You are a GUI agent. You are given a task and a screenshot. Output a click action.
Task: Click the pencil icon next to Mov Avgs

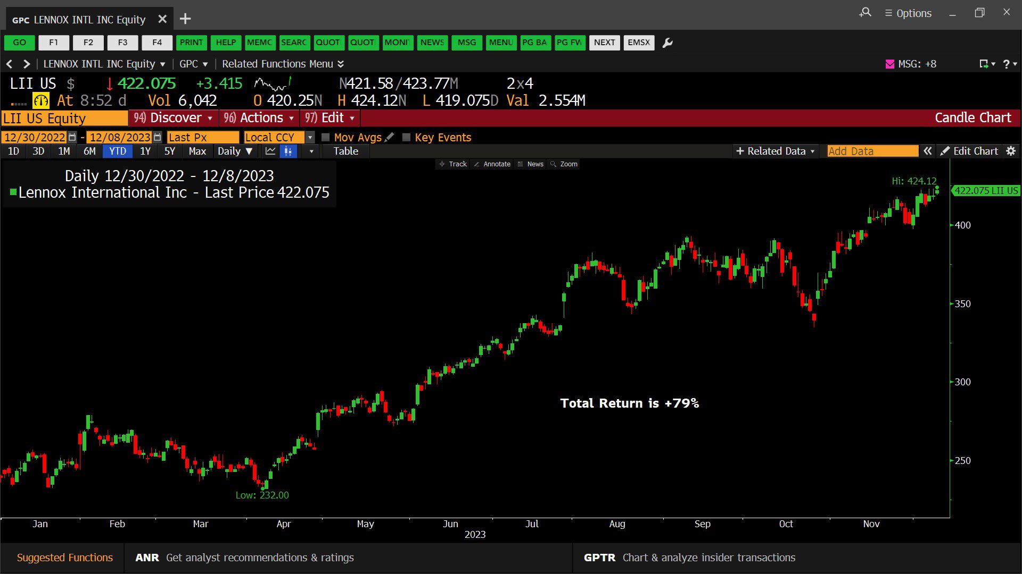390,137
